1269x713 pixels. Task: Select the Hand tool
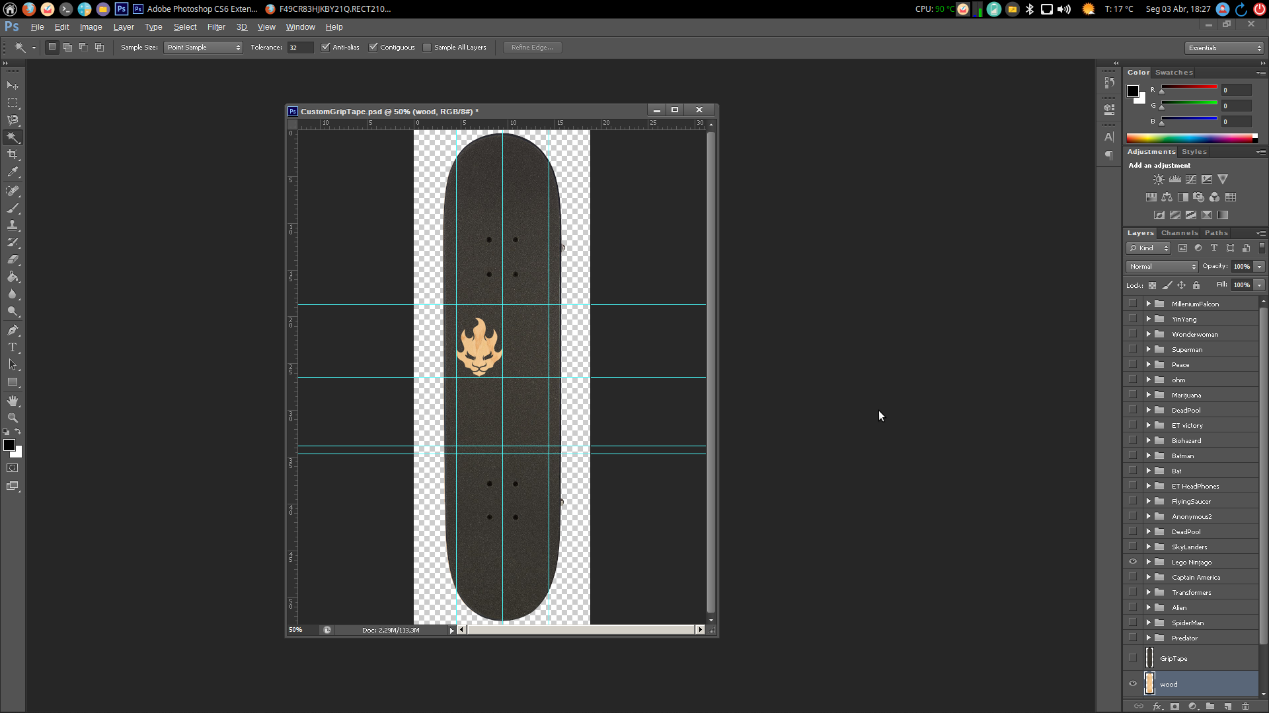coord(13,401)
